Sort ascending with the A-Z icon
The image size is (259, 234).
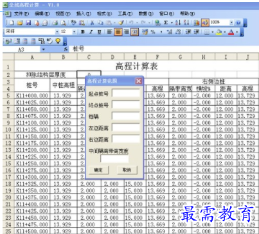[x=178, y=22]
